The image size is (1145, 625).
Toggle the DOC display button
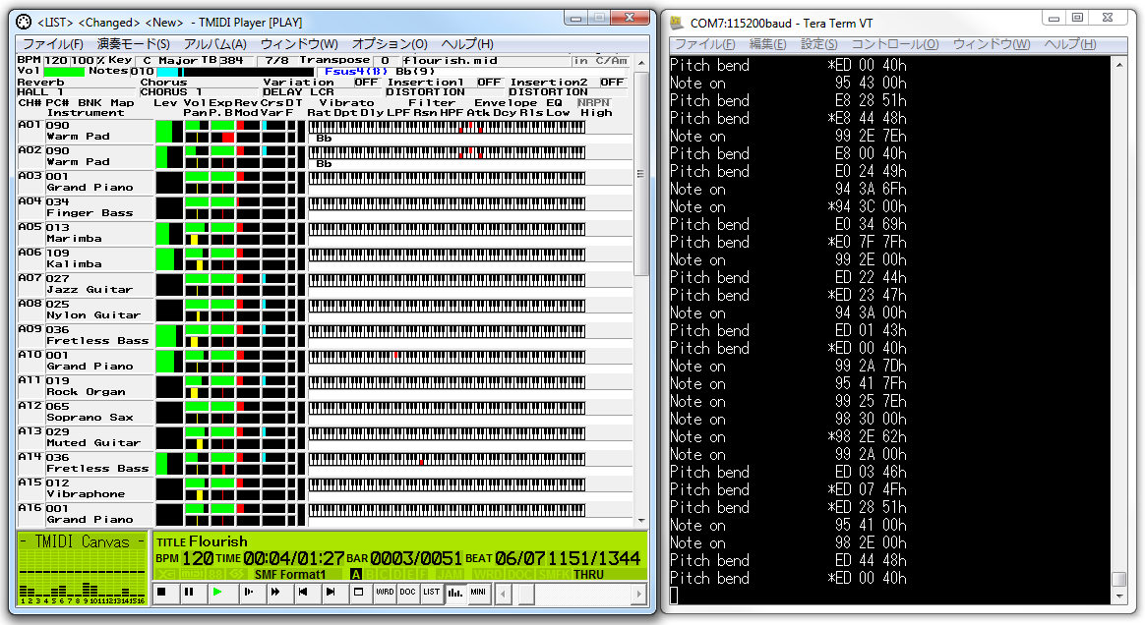coord(407,593)
